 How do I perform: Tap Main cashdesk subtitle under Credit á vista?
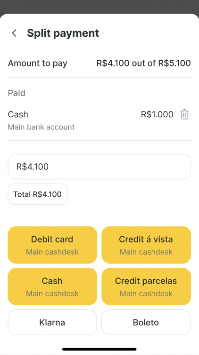pos(146,252)
